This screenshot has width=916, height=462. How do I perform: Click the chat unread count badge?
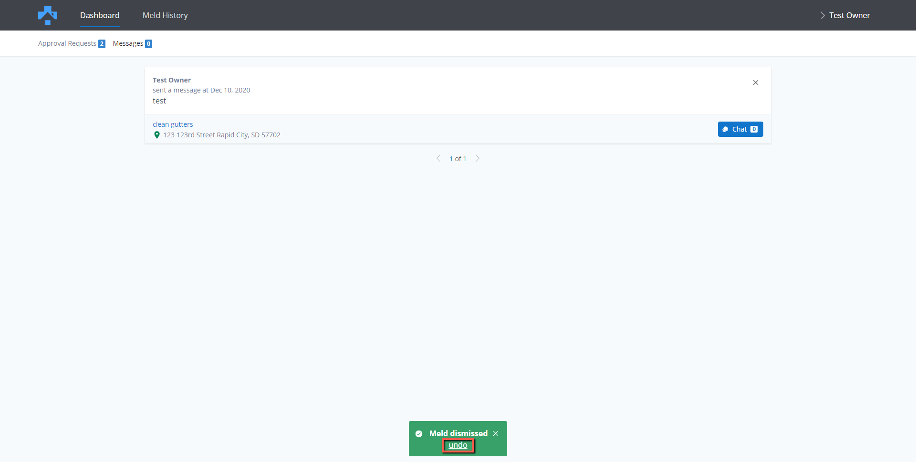754,129
